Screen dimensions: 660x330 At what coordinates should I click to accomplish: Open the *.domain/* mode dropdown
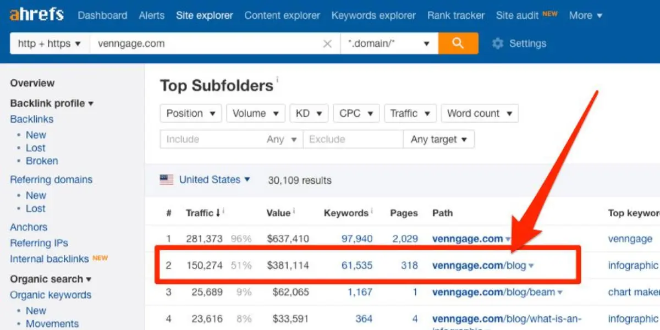click(389, 43)
